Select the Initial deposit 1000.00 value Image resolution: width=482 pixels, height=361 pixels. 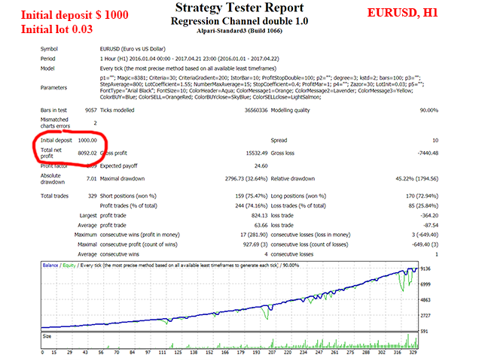click(87, 141)
